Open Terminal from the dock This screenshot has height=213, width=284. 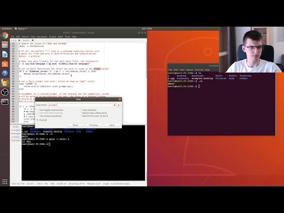click(x=5, y=102)
